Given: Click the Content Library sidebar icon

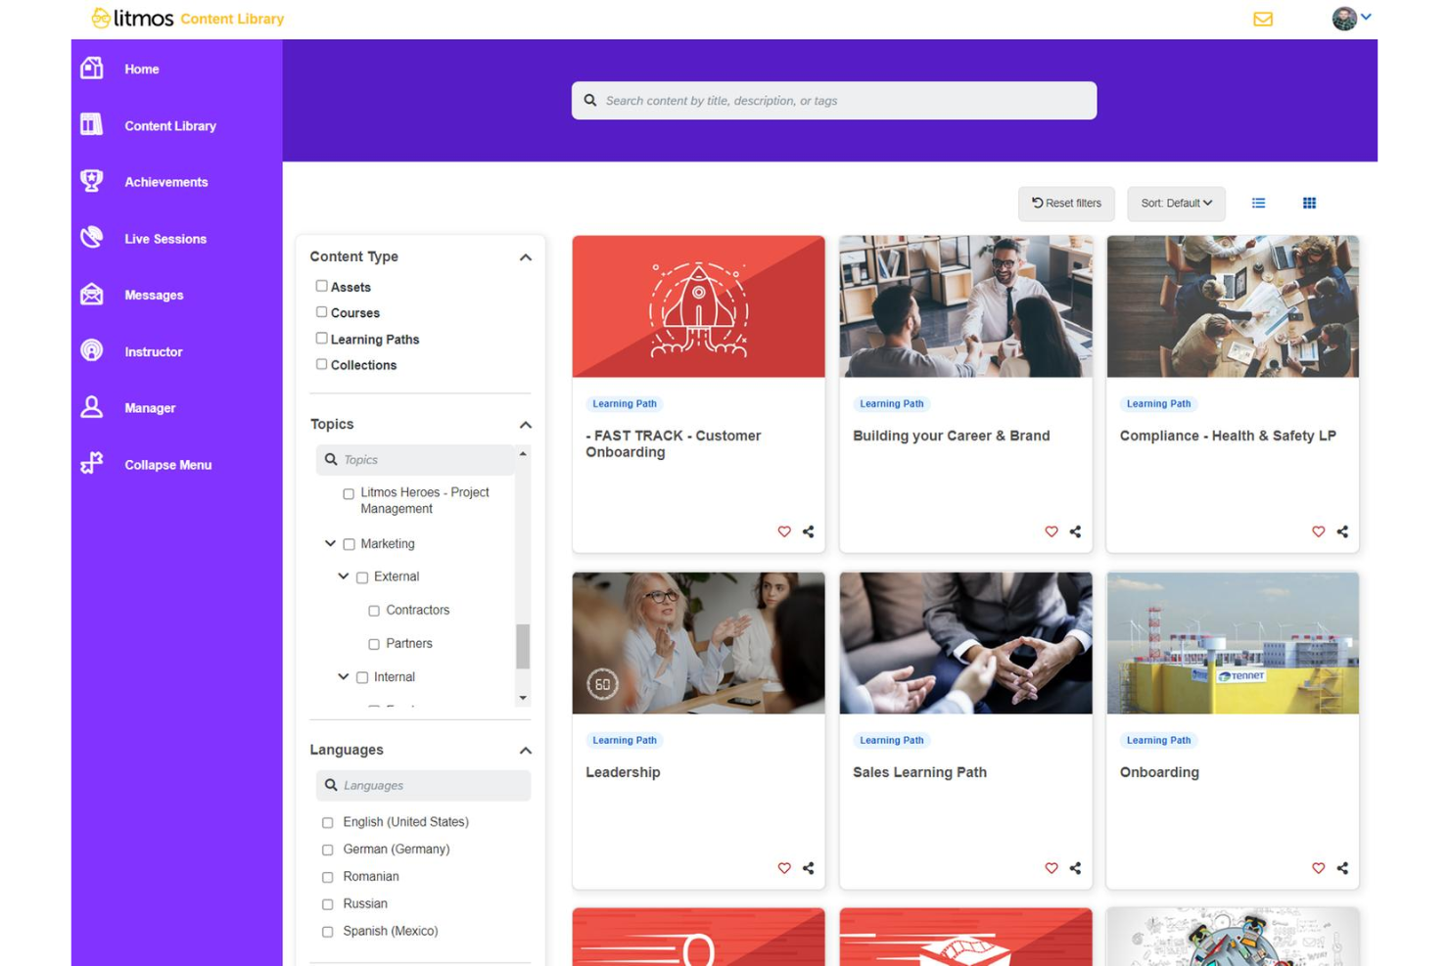Looking at the screenshot, I should point(92,124).
